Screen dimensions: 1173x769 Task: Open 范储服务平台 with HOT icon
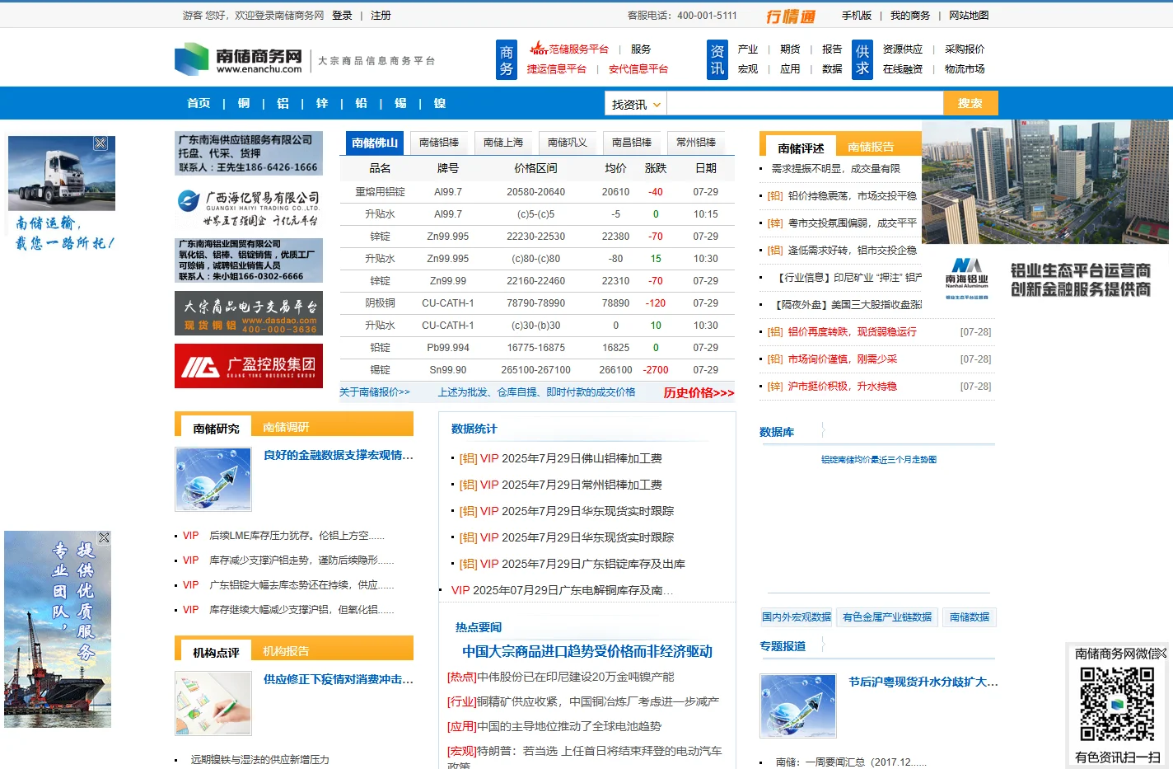(x=569, y=49)
